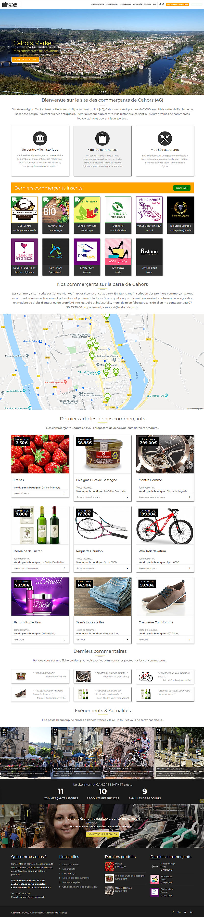The image size is (204, 917).
Task: Click the Cahors Market logo in the header
Action: point(10,4)
